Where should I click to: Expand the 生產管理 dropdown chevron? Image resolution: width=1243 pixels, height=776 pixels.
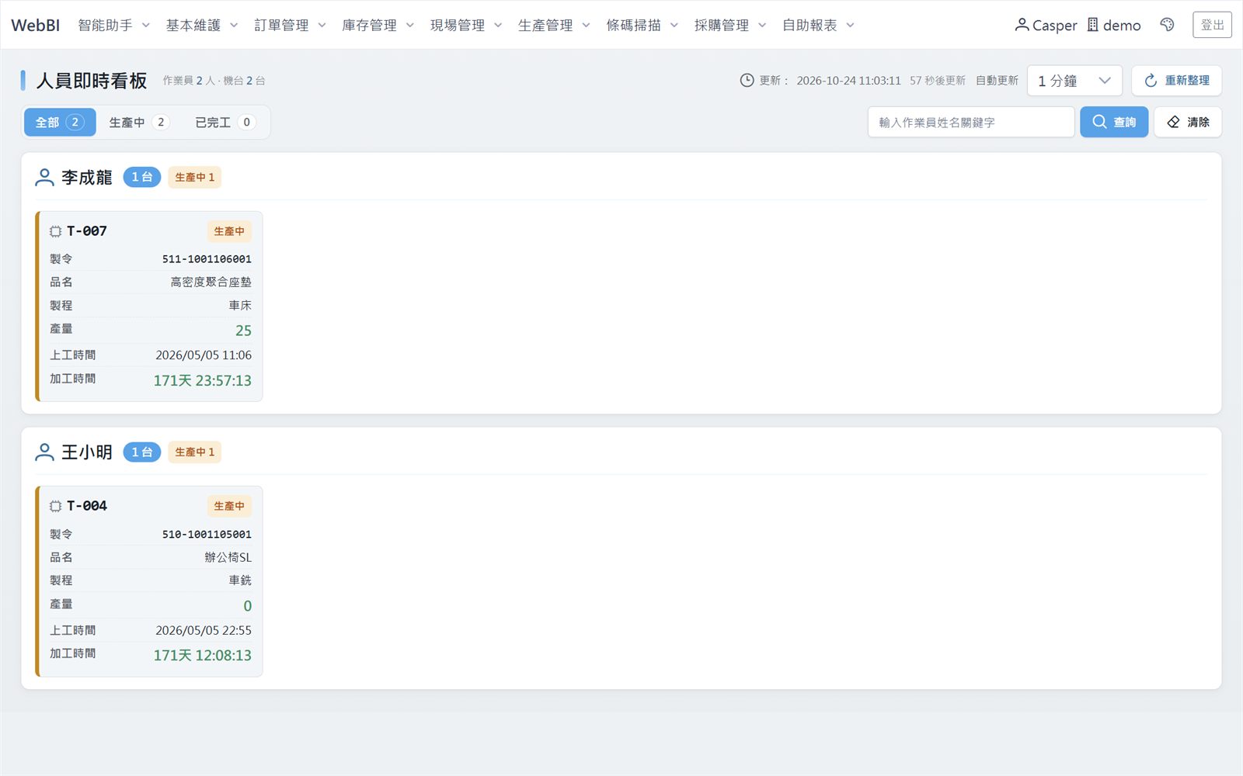(x=586, y=25)
